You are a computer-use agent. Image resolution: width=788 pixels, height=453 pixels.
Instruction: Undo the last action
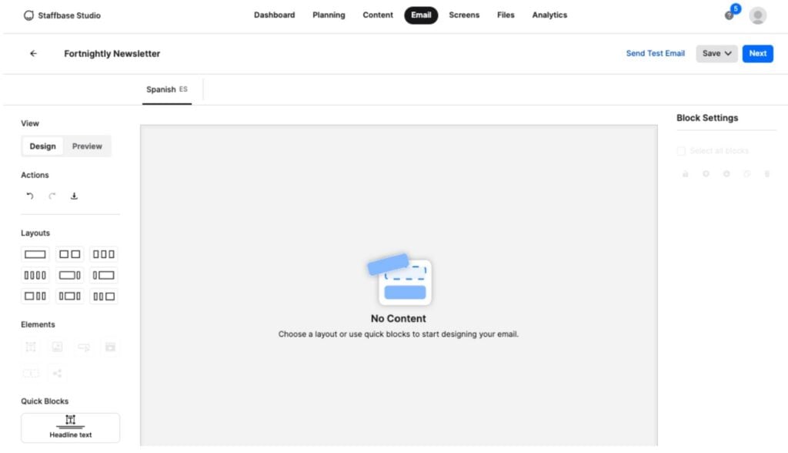coord(30,196)
